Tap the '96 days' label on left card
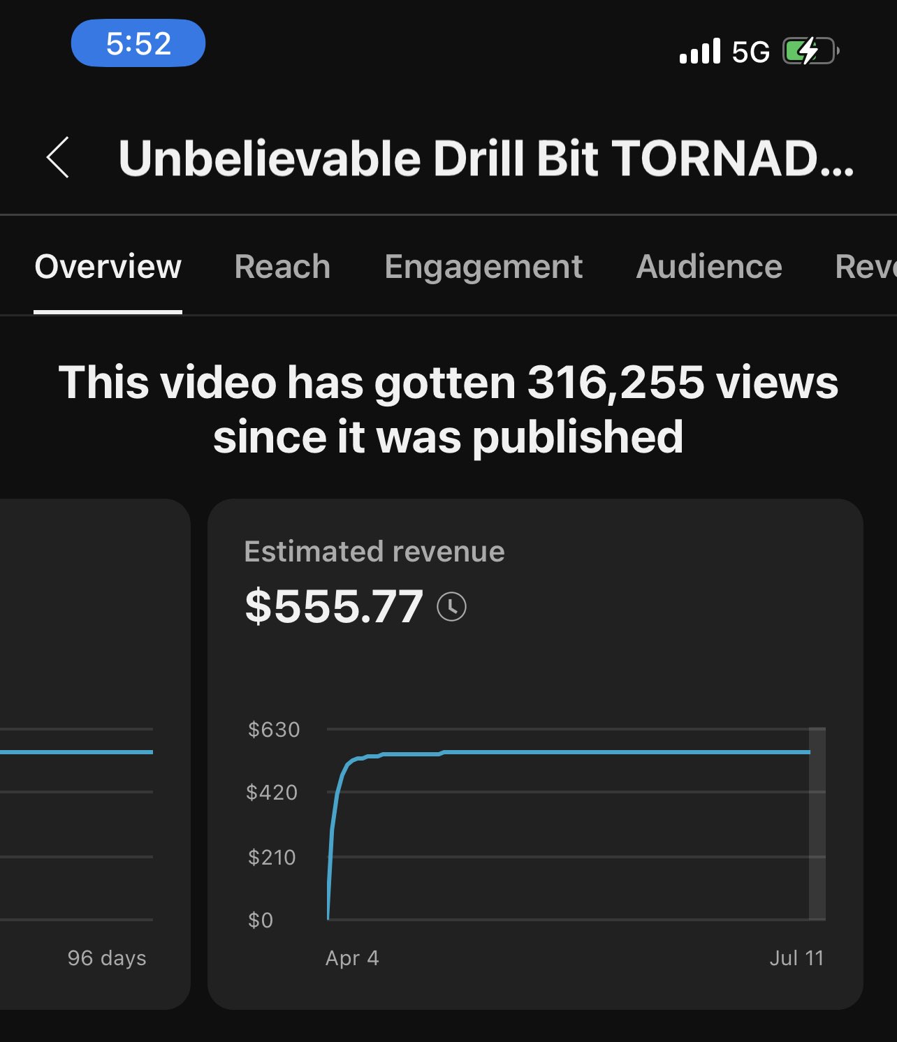 [107, 958]
